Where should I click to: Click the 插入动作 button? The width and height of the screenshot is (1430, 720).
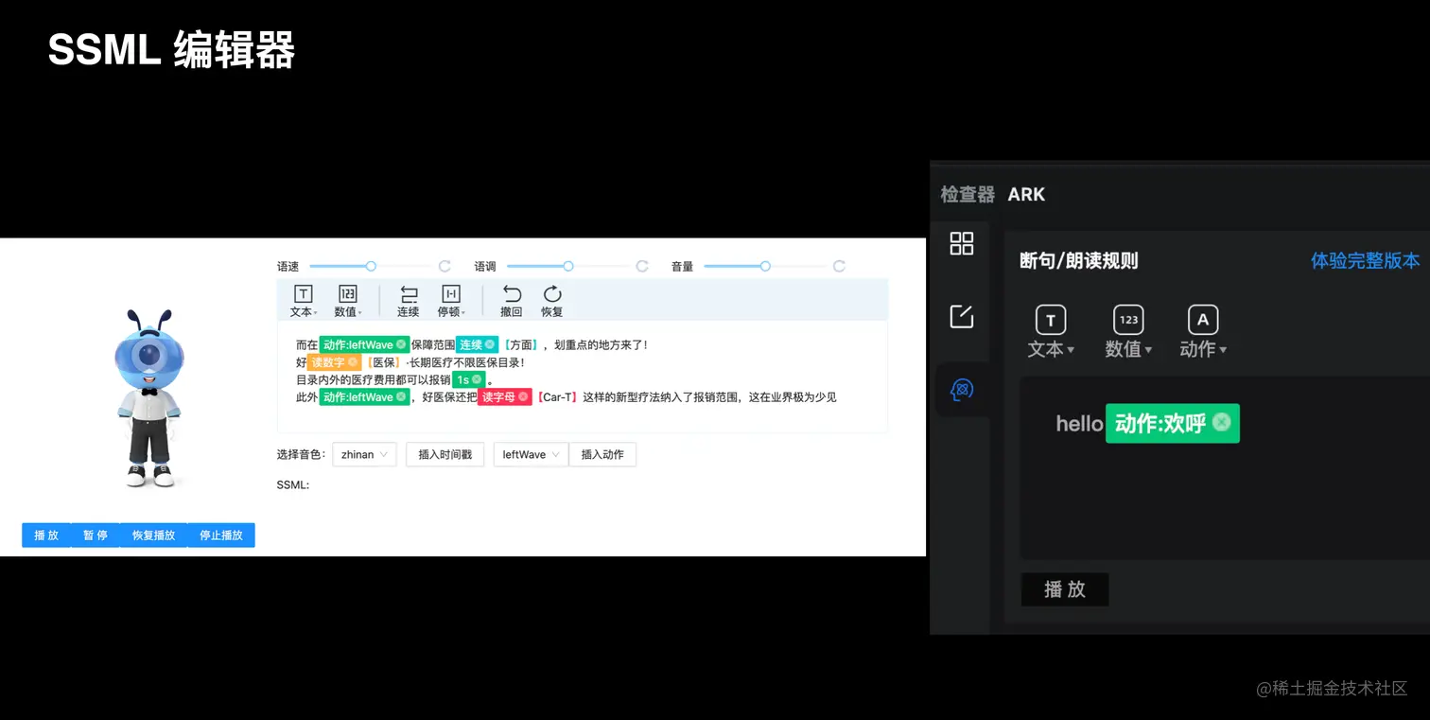[602, 455]
